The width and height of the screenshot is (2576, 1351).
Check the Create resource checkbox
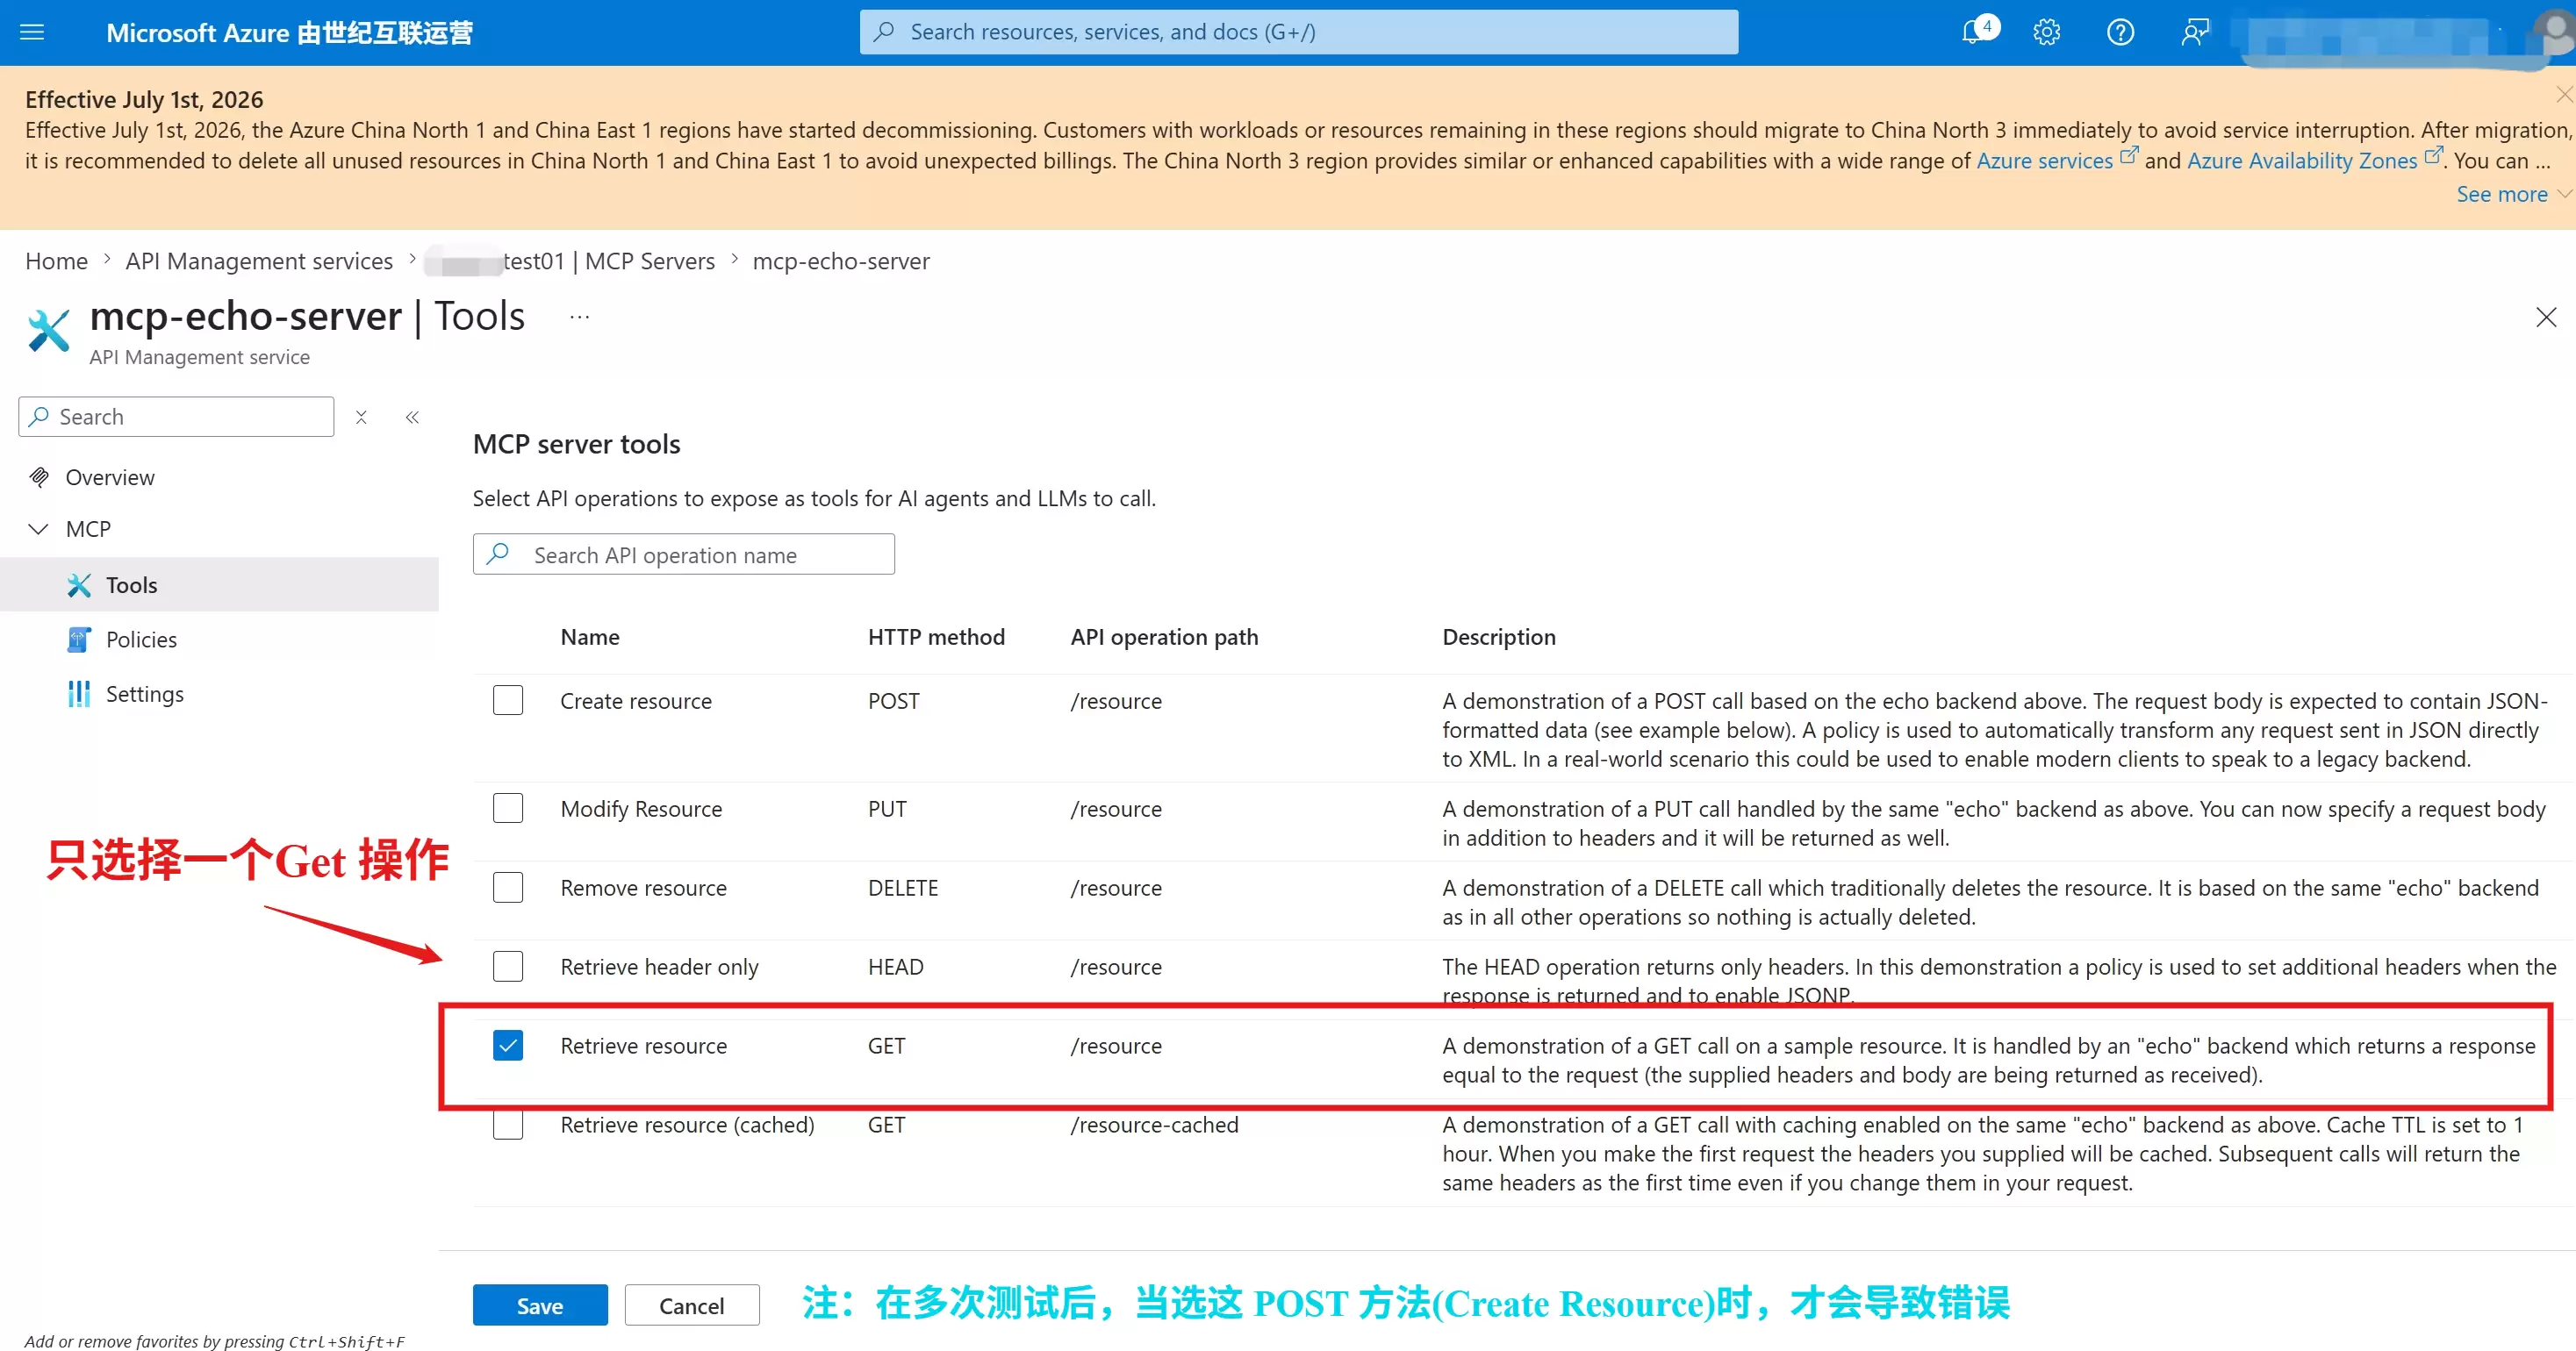point(508,700)
